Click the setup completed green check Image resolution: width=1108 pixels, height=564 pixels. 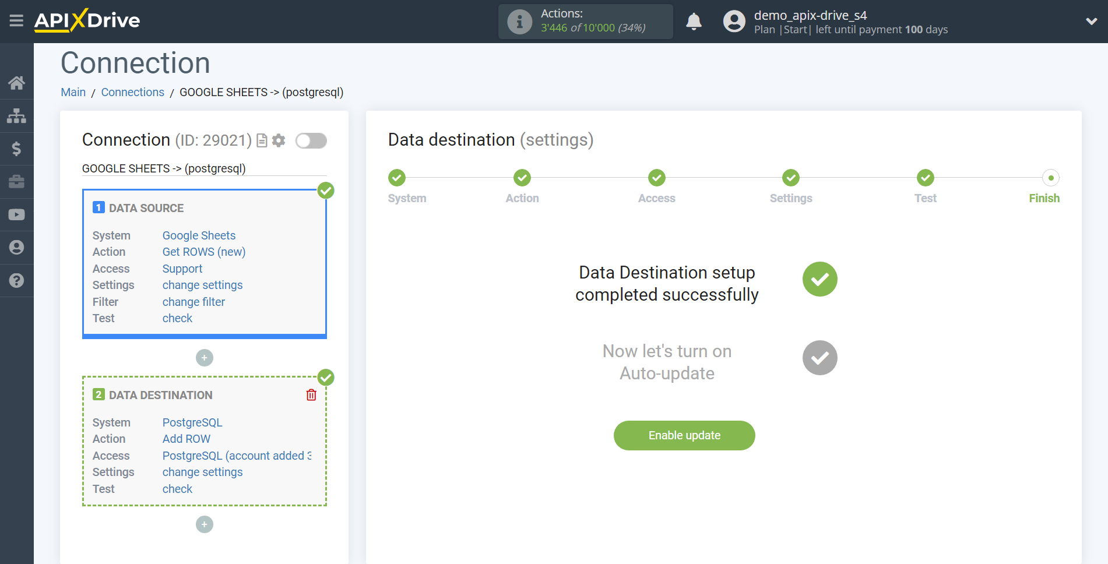pyautogui.click(x=819, y=279)
